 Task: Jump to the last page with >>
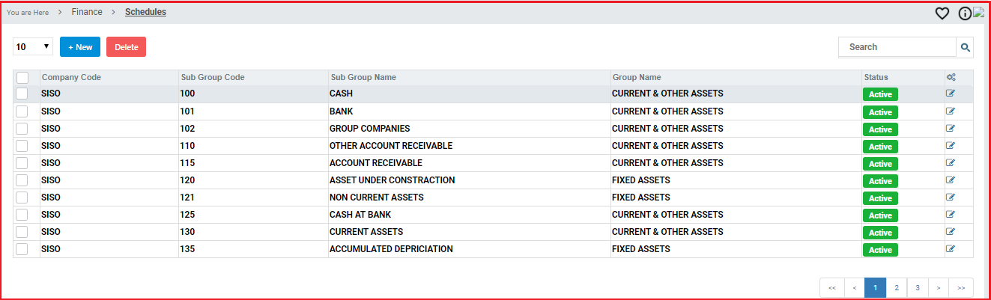tap(961, 287)
